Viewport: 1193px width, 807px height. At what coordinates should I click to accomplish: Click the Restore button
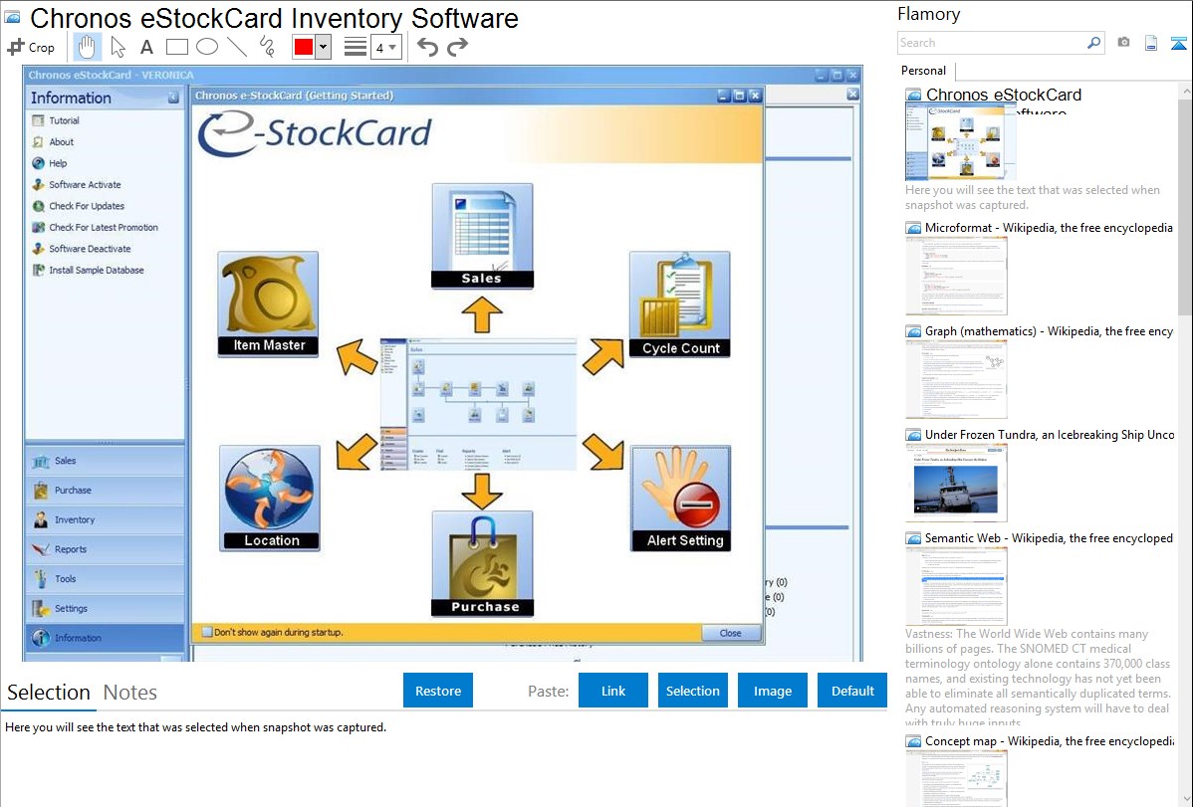pos(438,691)
